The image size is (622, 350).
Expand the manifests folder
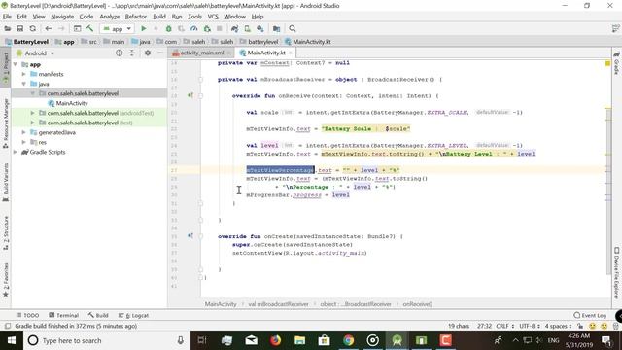pyautogui.click(x=23, y=74)
